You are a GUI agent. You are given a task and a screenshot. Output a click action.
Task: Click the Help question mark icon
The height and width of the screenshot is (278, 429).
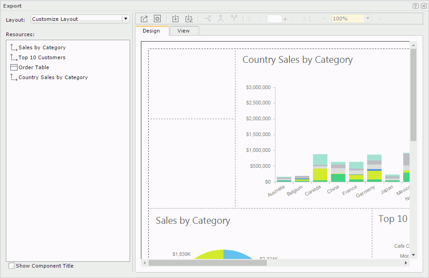(x=415, y=5)
